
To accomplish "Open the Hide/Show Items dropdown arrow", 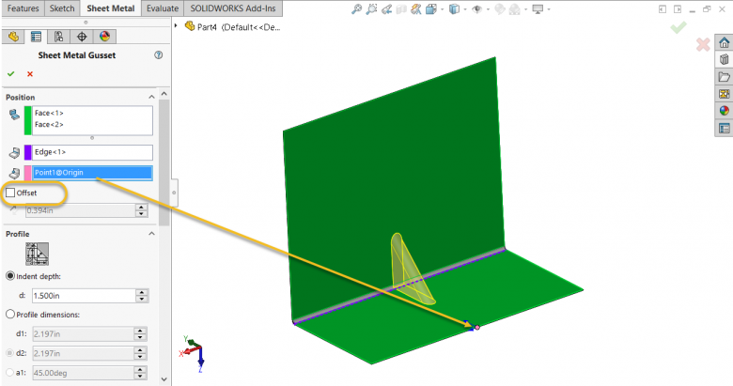I will [488, 9].
